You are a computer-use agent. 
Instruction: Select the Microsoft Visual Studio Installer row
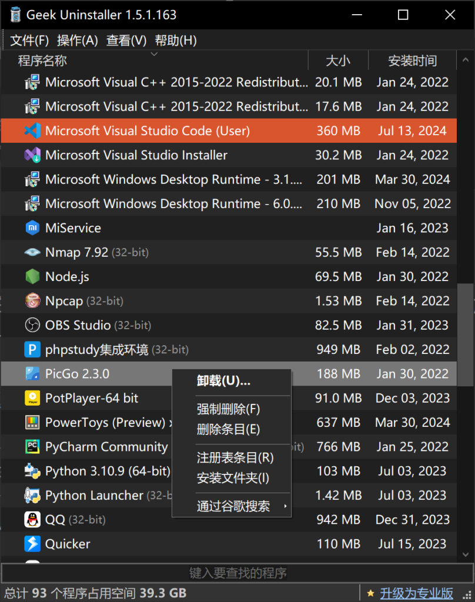[x=229, y=155]
